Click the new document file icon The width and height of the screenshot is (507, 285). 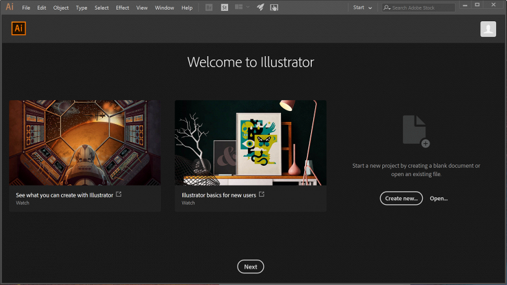tap(415, 130)
